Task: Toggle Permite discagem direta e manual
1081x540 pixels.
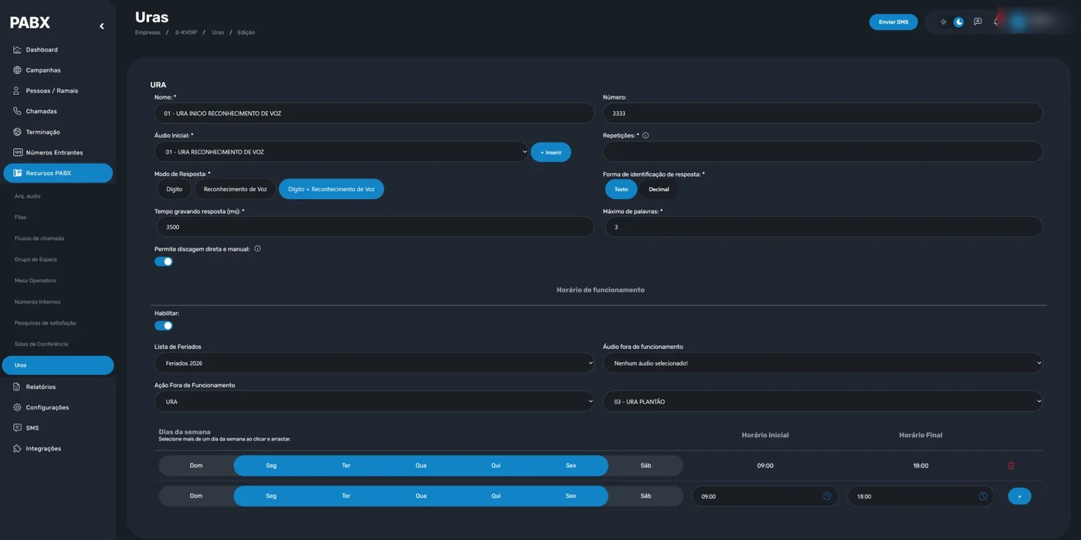Action: (x=164, y=262)
